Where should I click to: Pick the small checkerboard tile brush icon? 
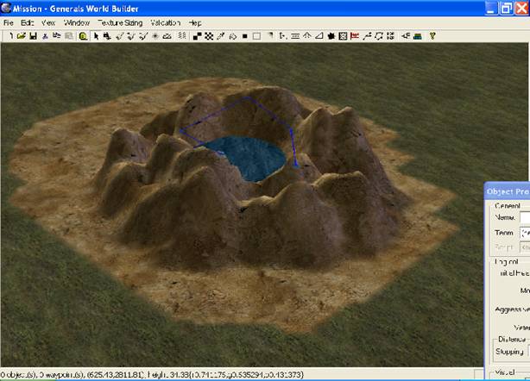(209, 35)
